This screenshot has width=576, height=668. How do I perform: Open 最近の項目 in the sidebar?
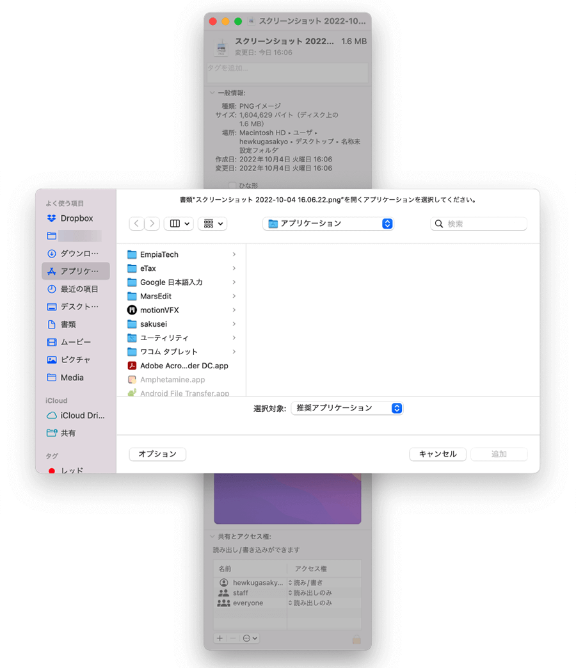click(76, 289)
